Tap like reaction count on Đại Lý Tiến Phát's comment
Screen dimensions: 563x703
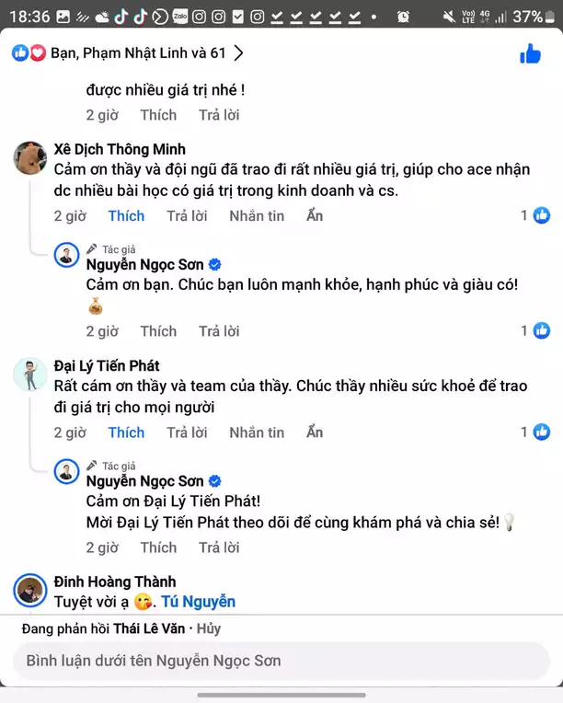[535, 432]
